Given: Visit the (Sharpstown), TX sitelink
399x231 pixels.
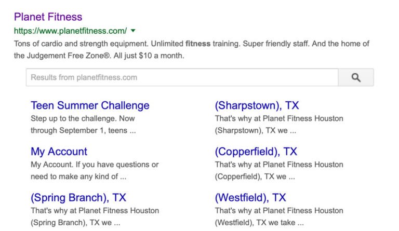Looking at the screenshot, I should coord(257,105).
